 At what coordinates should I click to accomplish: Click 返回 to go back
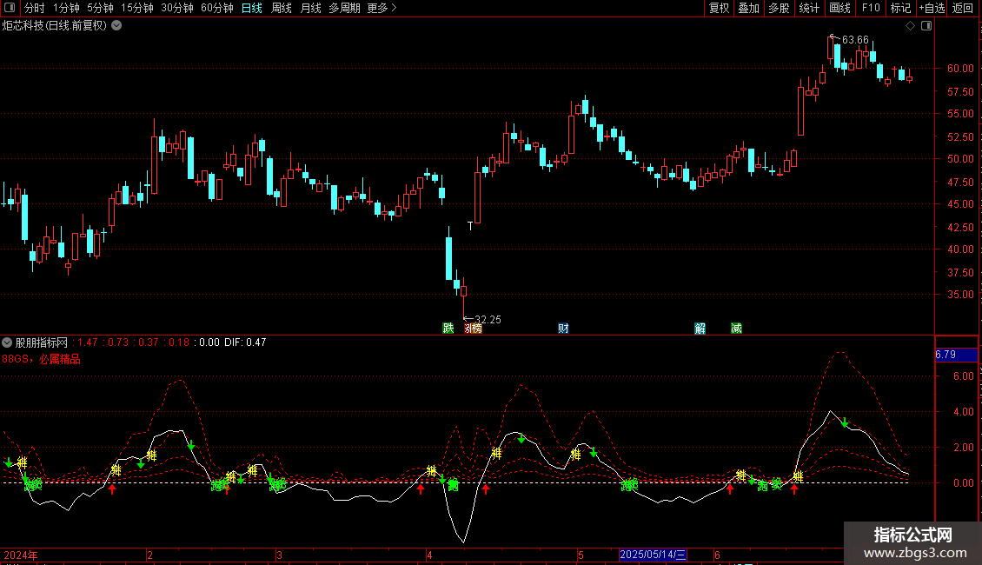pyautogui.click(x=963, y=8)
